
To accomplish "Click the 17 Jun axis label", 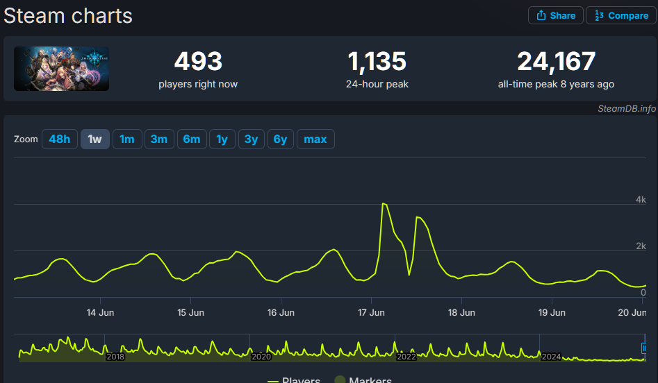I will 371,313.
